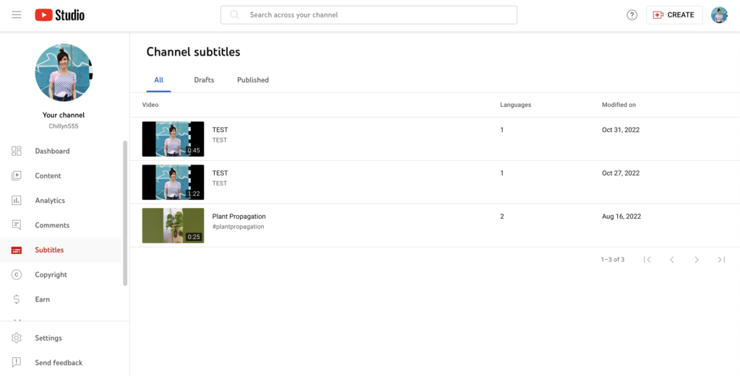Open the Earn monetization page
The height and width of the screenshot is (376, 740).
42,300
